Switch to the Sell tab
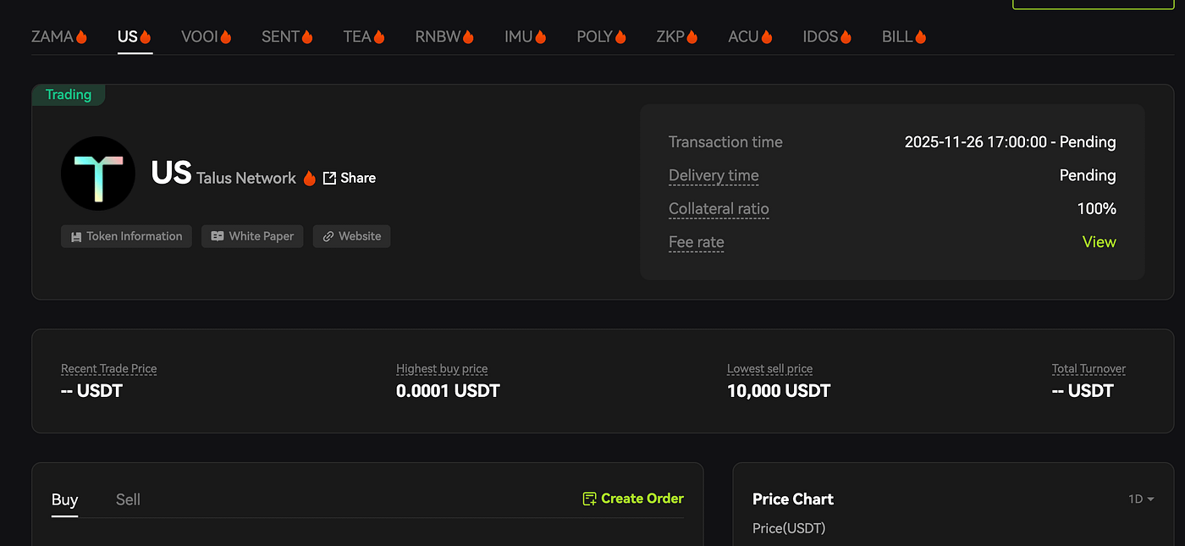The image size is (1185, 546). [128, 499]
